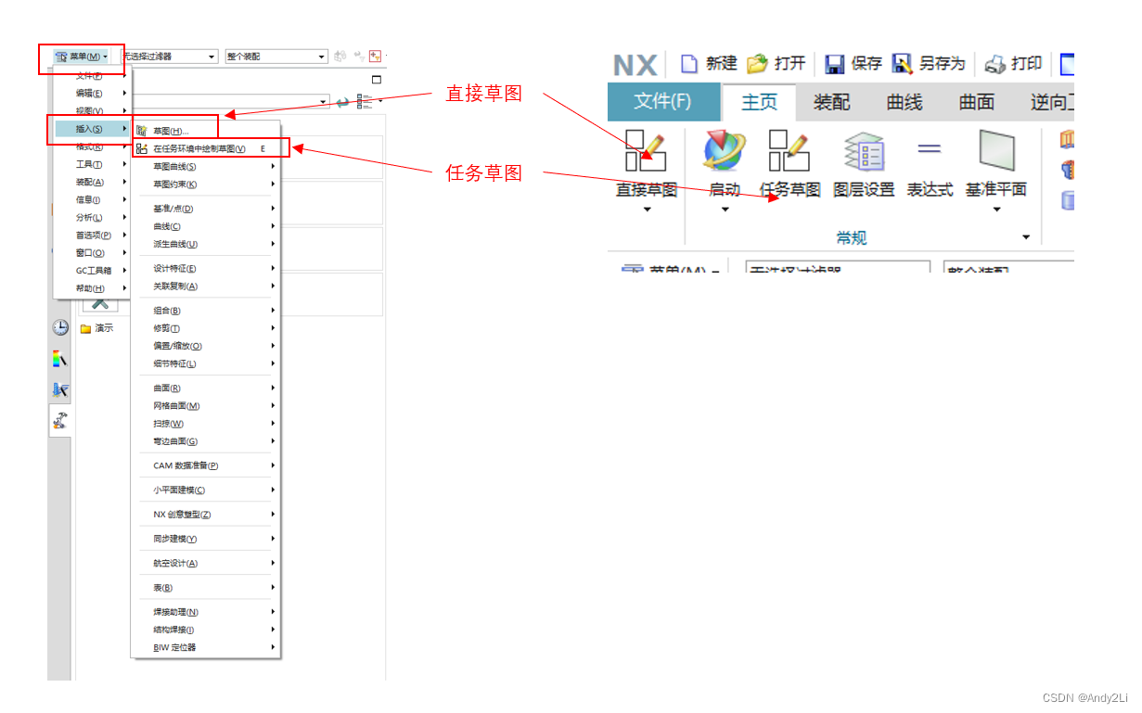Viewport: 1142px width, 713px height.
Task: Open the 整个装配 dropdown in left window
Action: (x=276, y=57)
